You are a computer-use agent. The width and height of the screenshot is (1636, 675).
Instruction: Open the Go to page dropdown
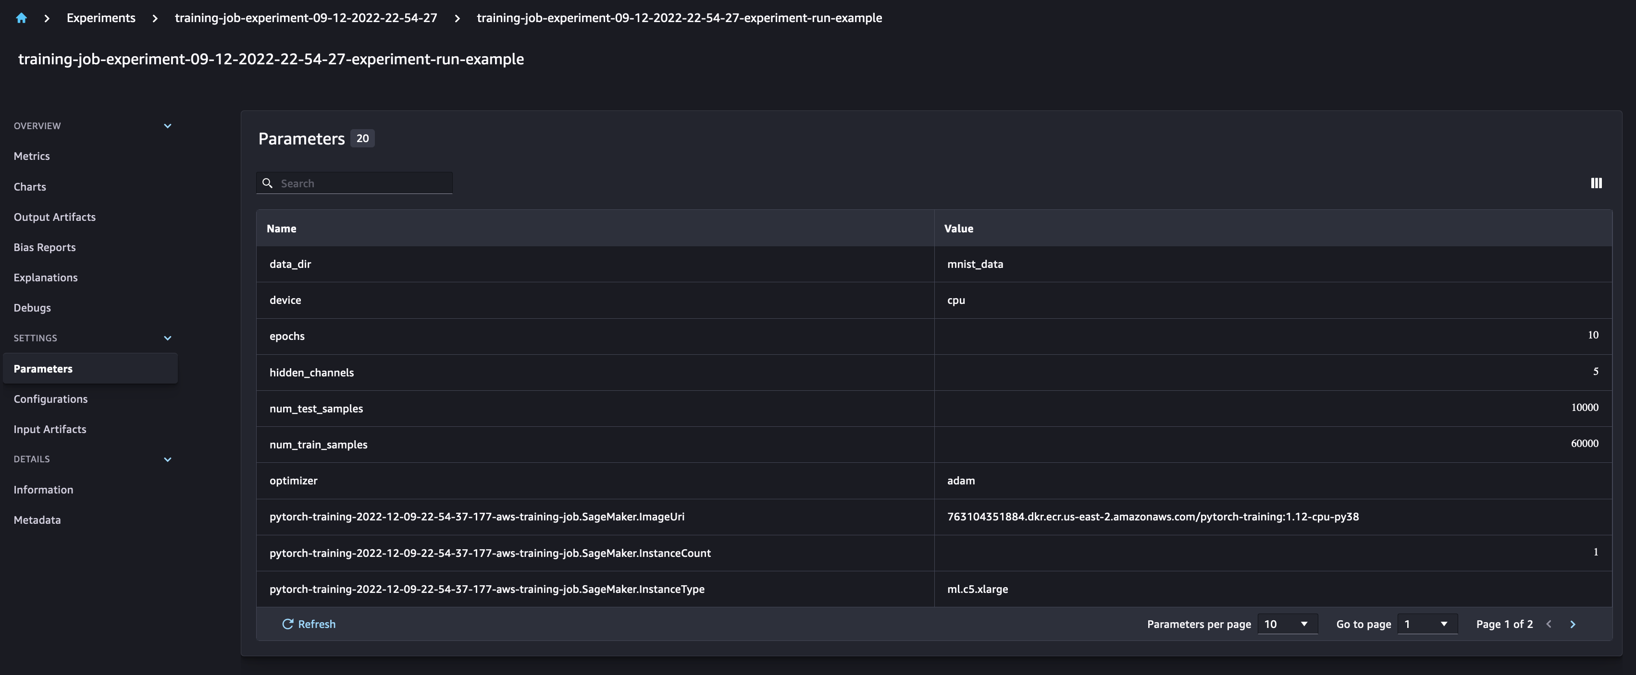(x=1427, y=624)
